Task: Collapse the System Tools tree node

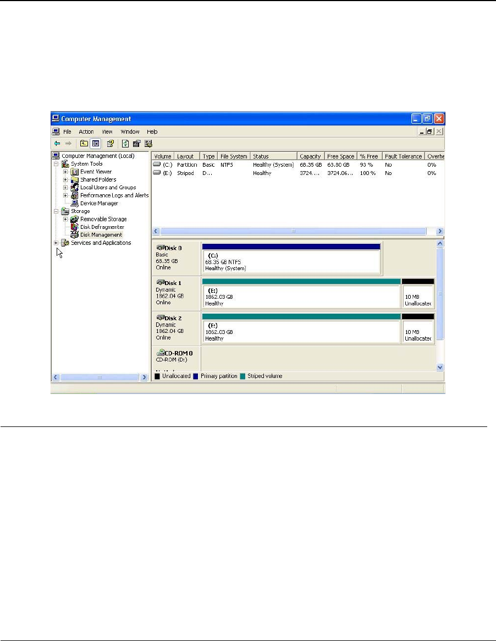Action: (56, 164)
